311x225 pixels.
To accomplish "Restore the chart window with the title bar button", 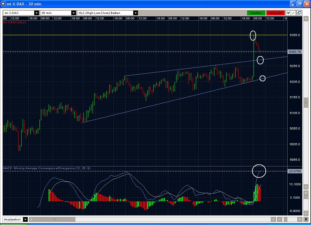I will [300, 4].
